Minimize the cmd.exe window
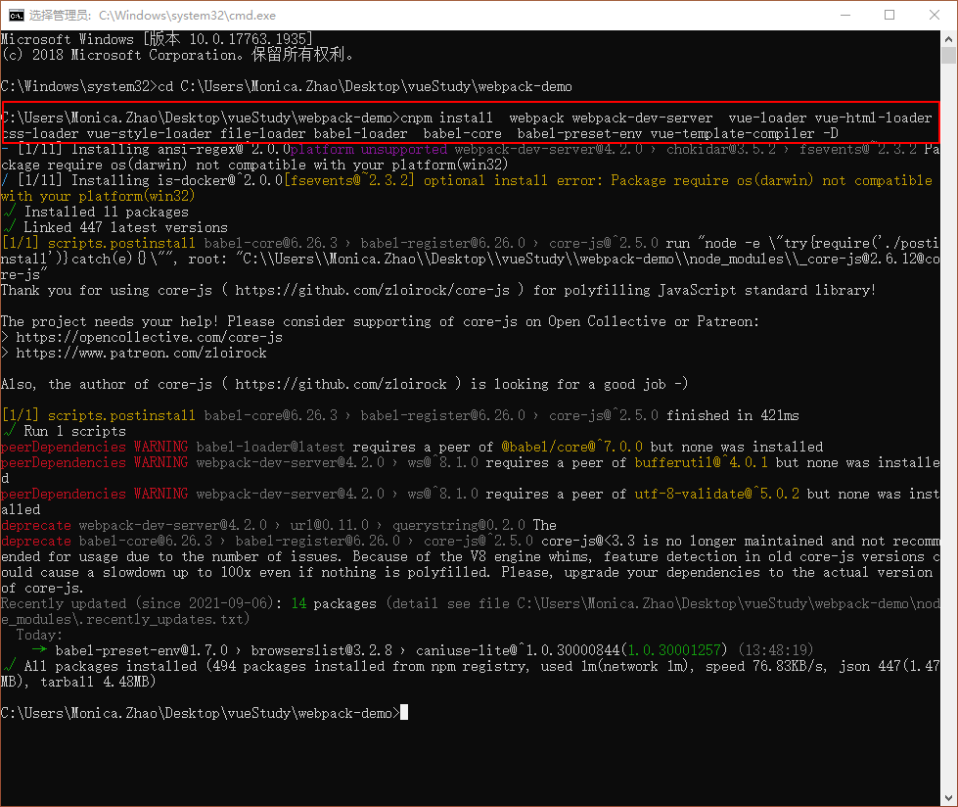The width and height of the screenshot is (958, 807). (845, 15)
